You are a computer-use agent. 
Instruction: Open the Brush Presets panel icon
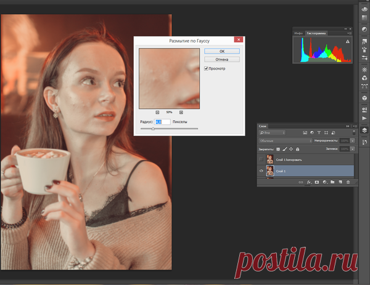click(x=364, y=50)
